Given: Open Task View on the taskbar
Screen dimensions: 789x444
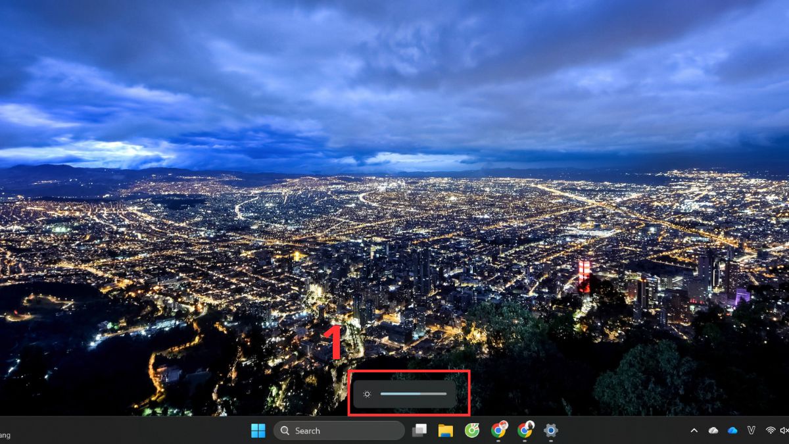Looking at the screenshot, I should pos(419,430).
